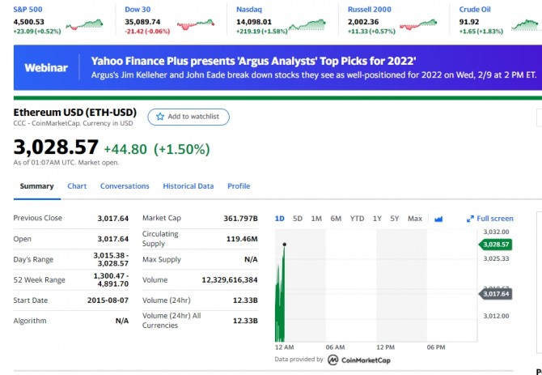Image resolution: width=542 pixels, height=375 pixels.
Task: Click the current price dot on chart
Action: point(285,245)
